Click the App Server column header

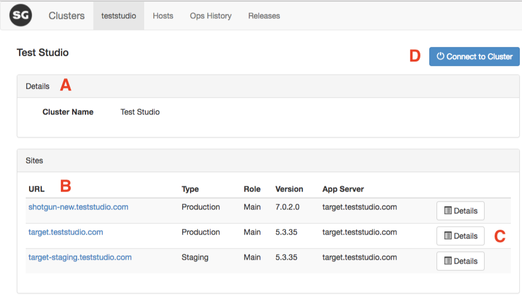(x=343, y=189)
